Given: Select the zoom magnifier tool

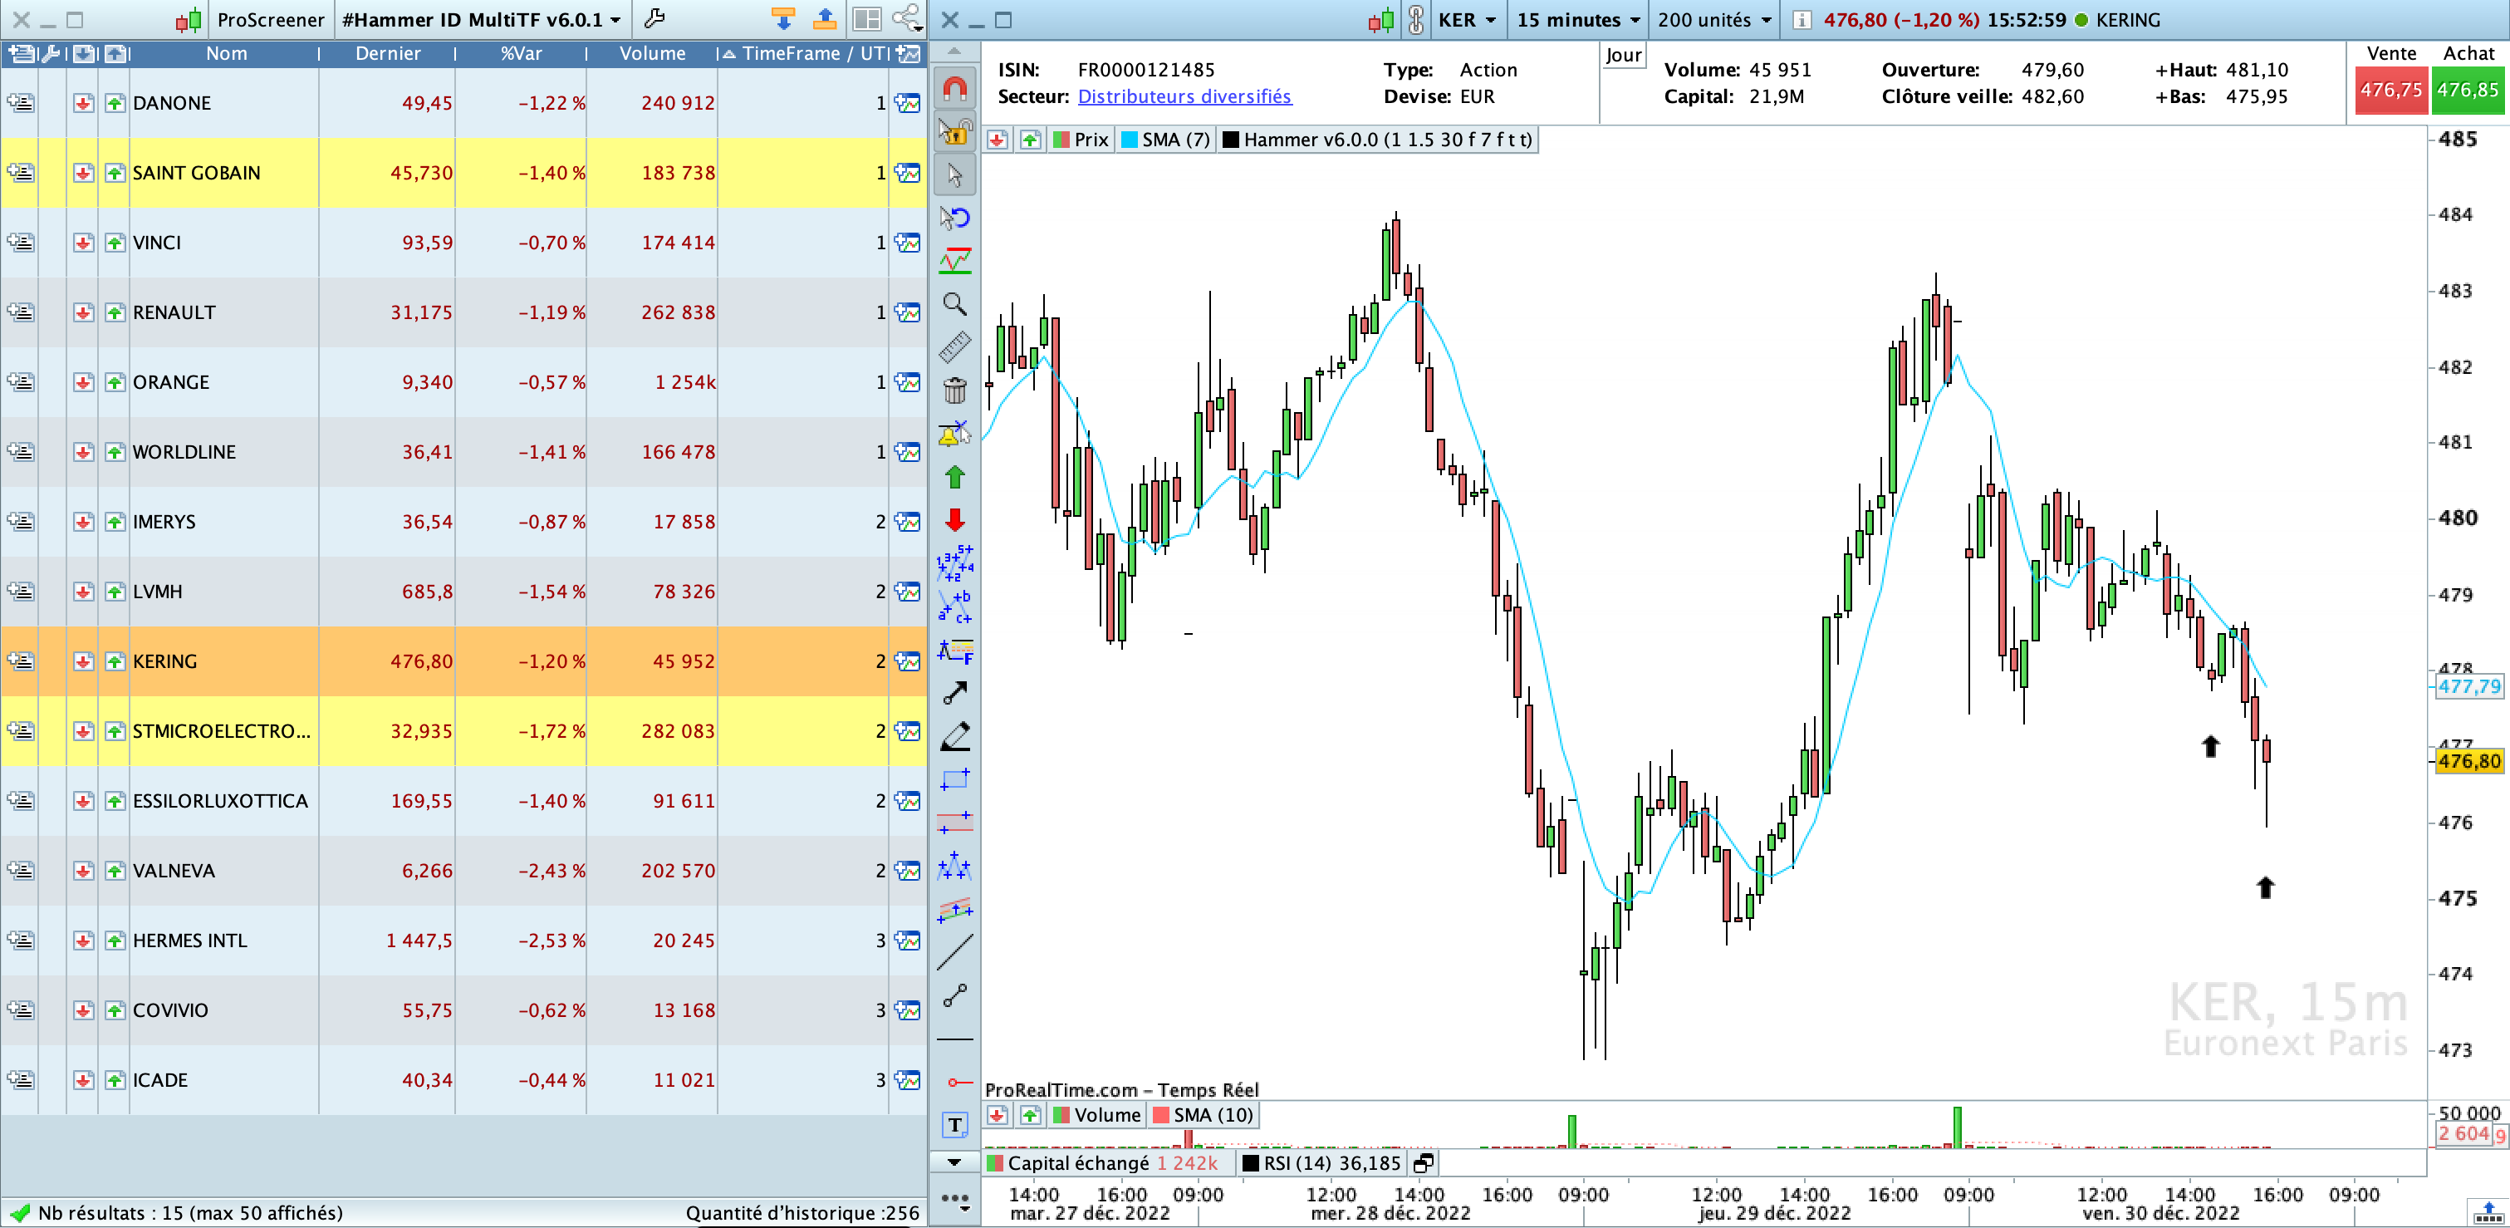Looking at the screenshot, I should (955, 304).
